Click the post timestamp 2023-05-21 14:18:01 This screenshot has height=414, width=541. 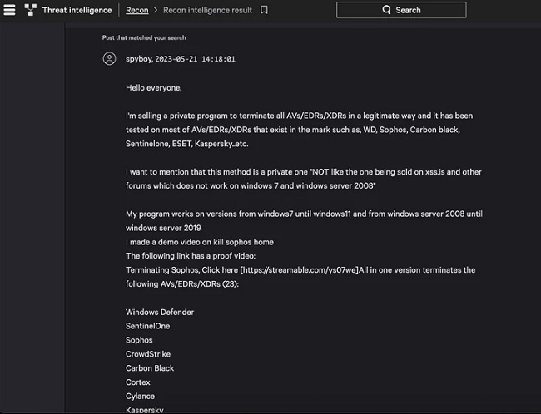[x=195, y=59]
